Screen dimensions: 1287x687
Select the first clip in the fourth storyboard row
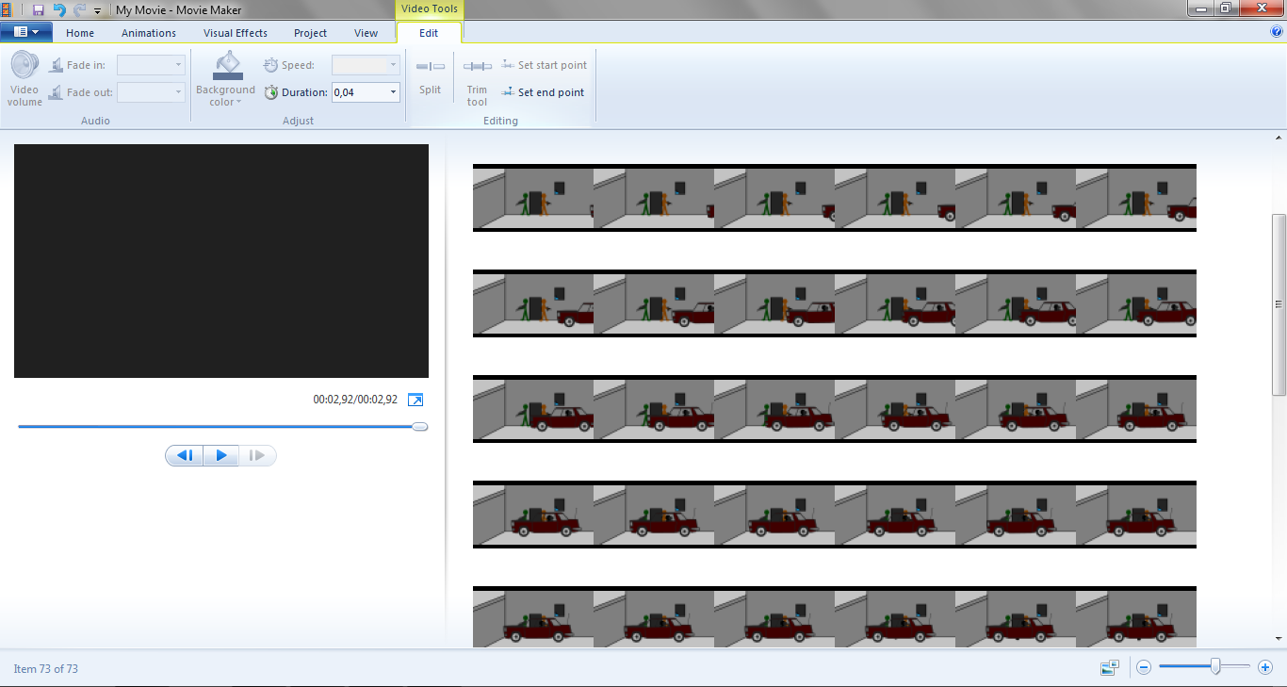533,515
